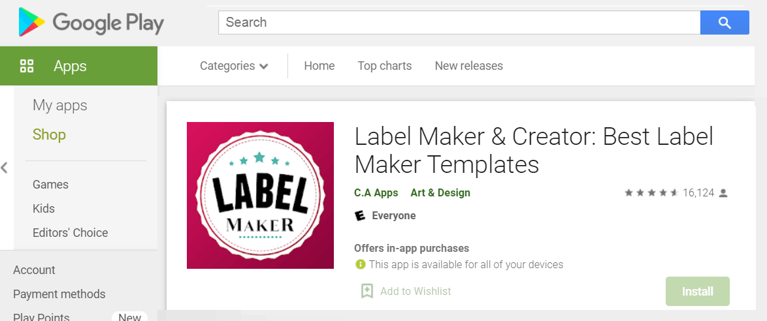This screenshot has height=321, width=767.
Task: Select Editors' Choice in sidebar
Action: tap(71, 232)
